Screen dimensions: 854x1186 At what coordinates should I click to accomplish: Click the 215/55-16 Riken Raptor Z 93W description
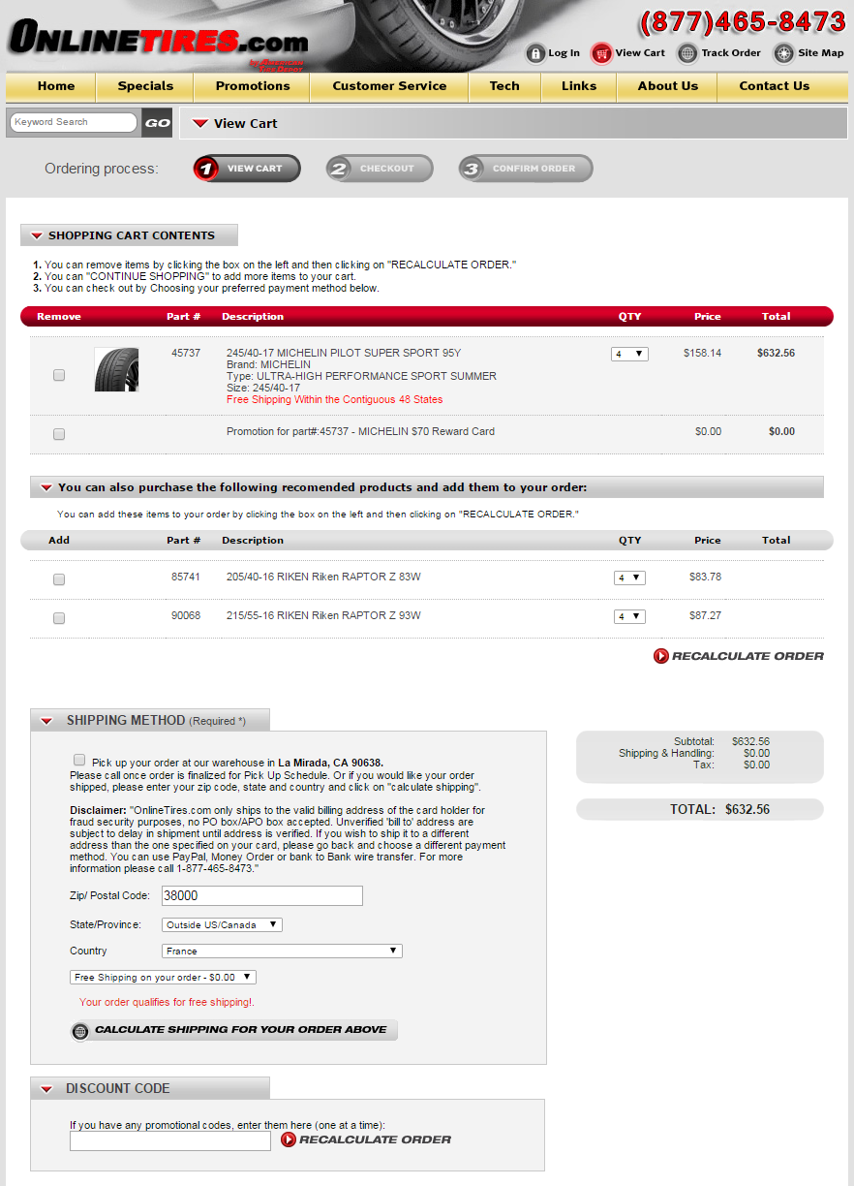323,615
